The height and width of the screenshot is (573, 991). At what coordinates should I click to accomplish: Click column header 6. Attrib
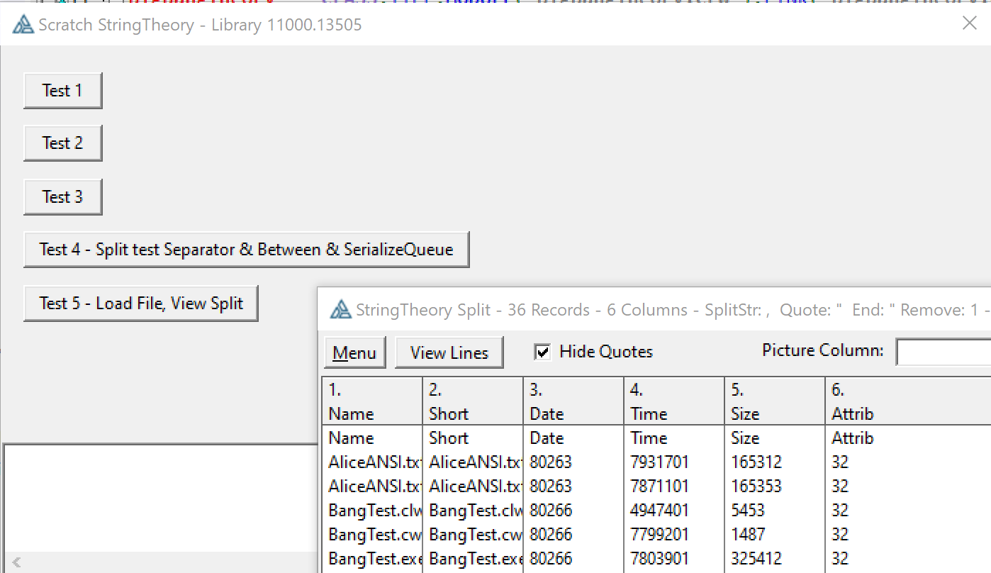click(908, 401)
